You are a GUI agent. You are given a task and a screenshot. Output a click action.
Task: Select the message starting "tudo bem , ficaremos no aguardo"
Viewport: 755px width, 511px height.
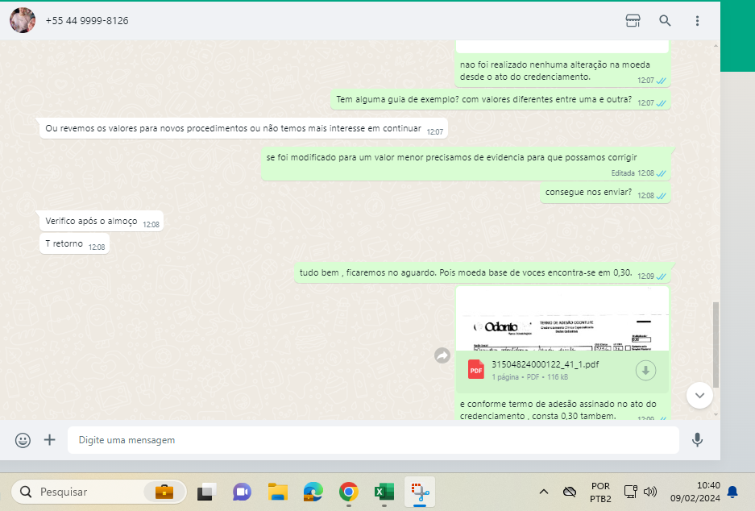click(482, 273)
